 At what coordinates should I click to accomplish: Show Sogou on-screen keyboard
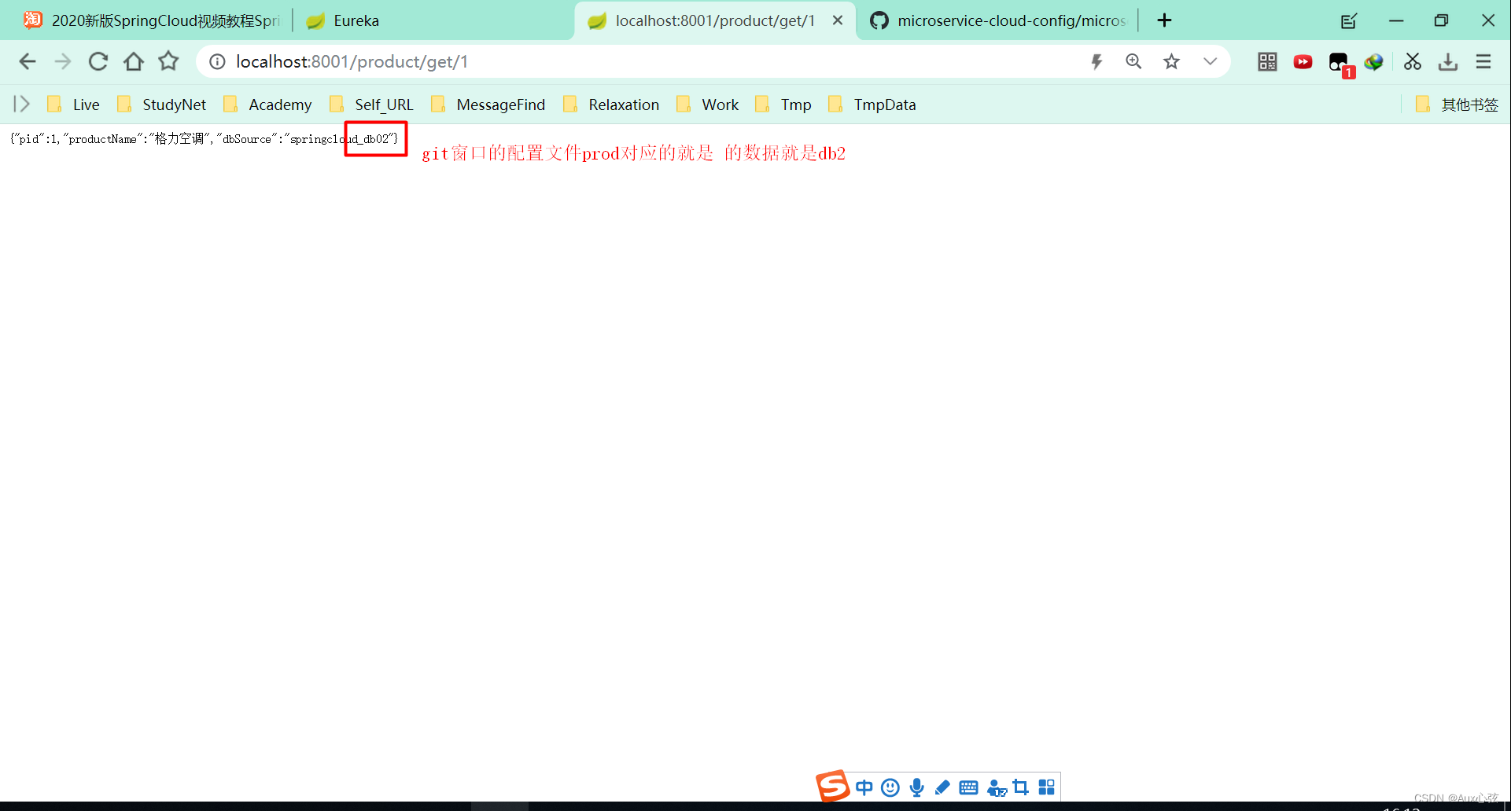968,787
